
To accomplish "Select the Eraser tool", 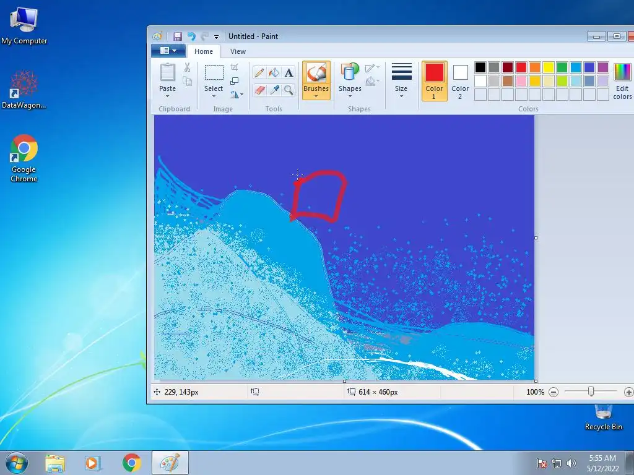I will 259,90.
